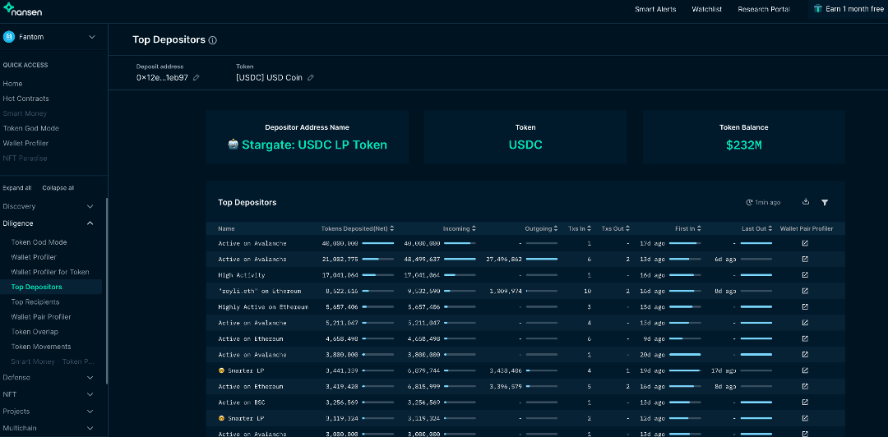Open Wallet Pair Profiler for first row
The width and height of the screenshot is (888, 437).
[805, 244]
